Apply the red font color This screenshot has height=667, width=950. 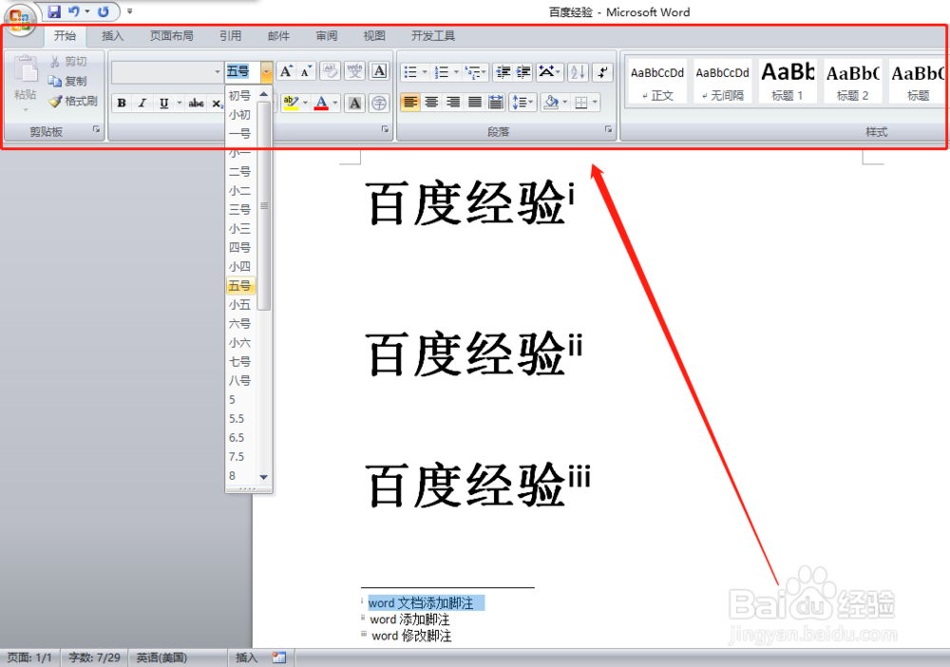click(x=322, y=103)
